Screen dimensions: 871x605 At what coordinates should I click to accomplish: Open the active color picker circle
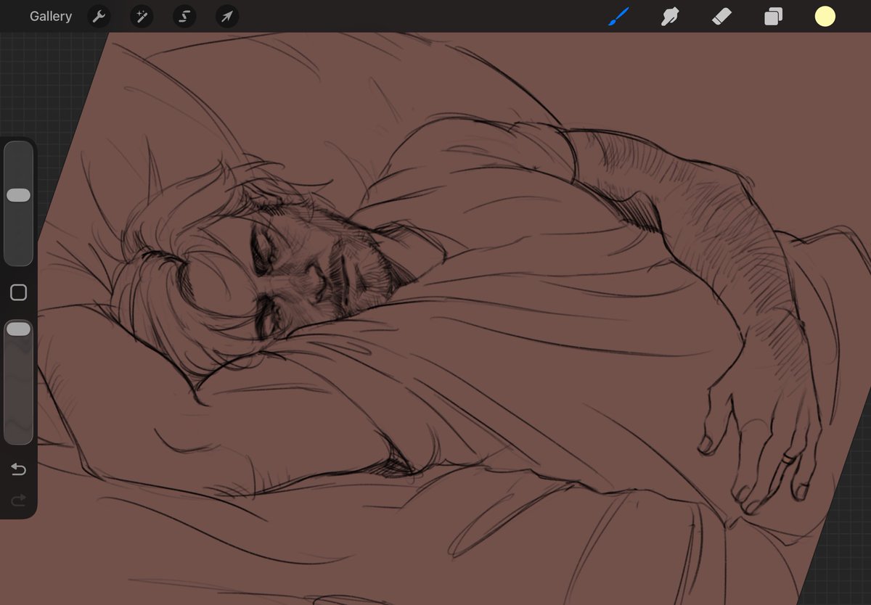(825, 16)
